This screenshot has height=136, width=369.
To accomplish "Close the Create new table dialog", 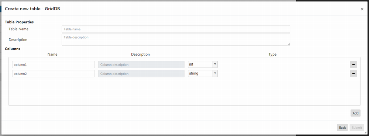I will [x=362, y=9].
